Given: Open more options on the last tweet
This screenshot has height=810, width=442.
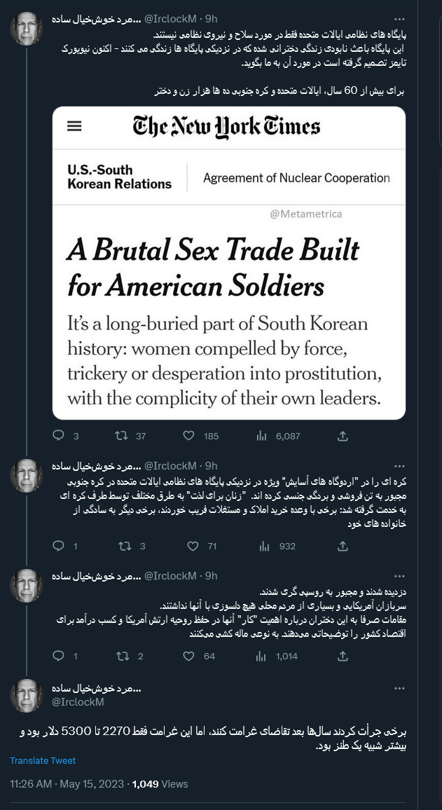Looking at the screenshot, I should click(399, 689).
